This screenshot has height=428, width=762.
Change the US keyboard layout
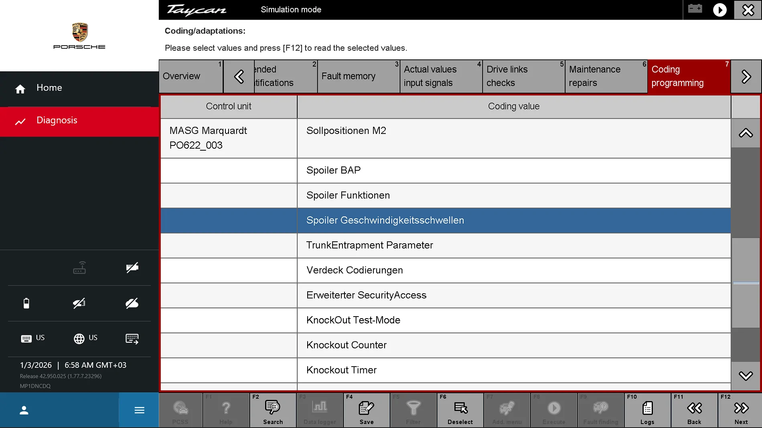(x=33, y=338)
